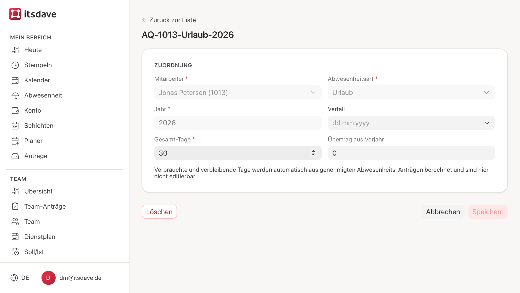The height and width of the screenshot is (293, 520).
Task: Click the Stempeln clock icon
Action: click(x=15, y=65)
